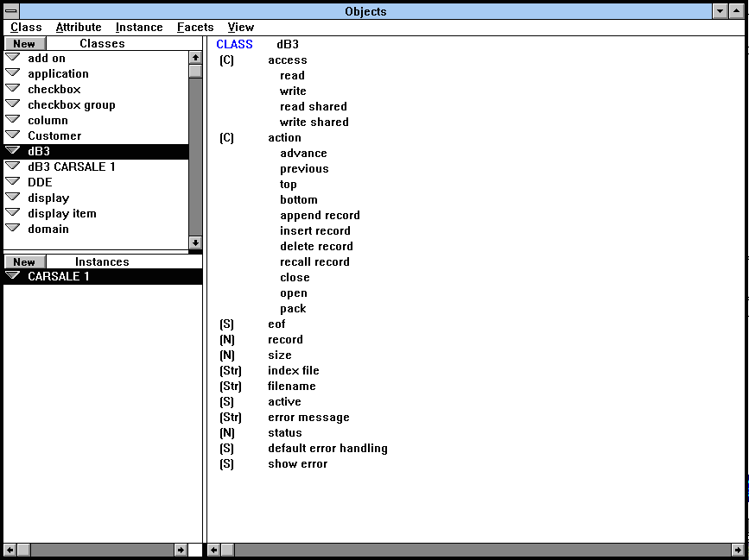Click the 'read shared' access value

coord(314,106)
